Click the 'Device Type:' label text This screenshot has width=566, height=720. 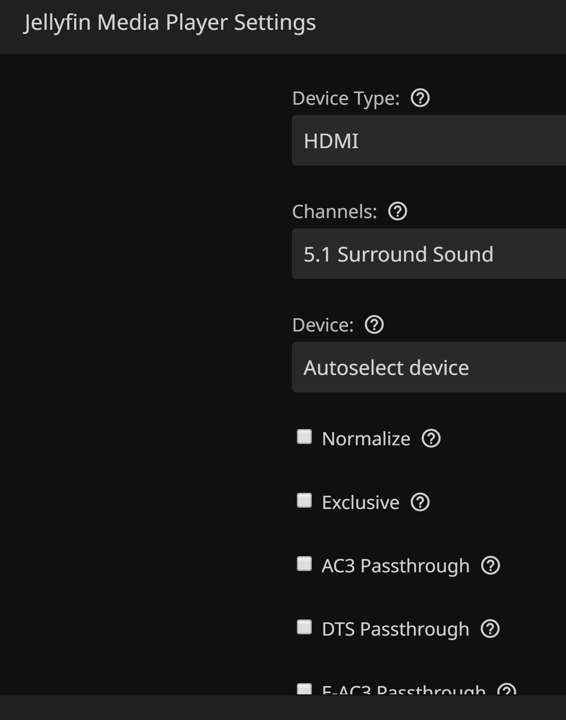point(346,98)
